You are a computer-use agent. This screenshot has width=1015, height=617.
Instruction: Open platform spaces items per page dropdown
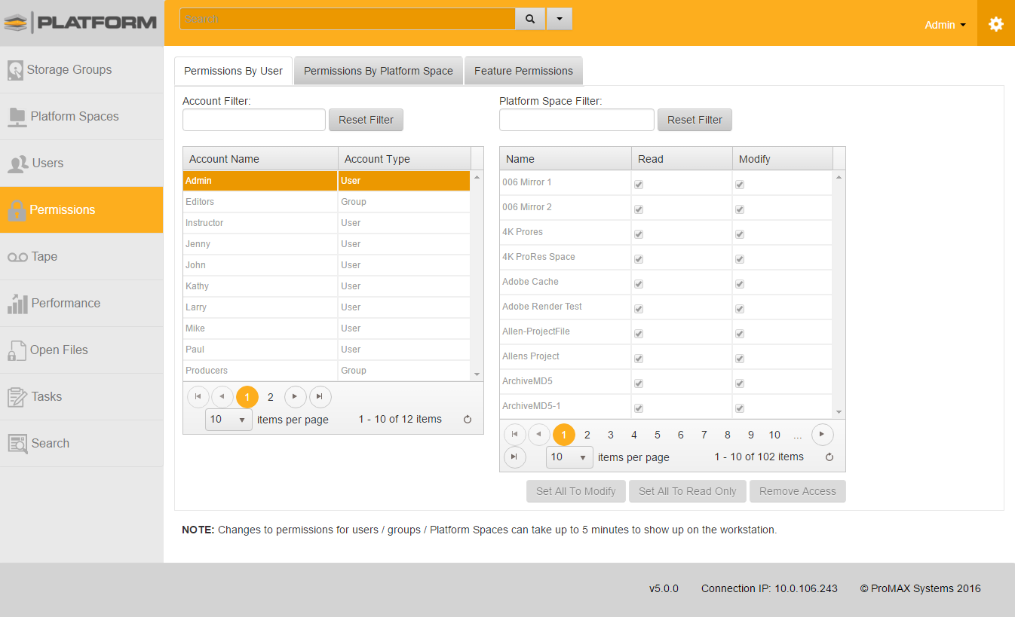point(569,457)
